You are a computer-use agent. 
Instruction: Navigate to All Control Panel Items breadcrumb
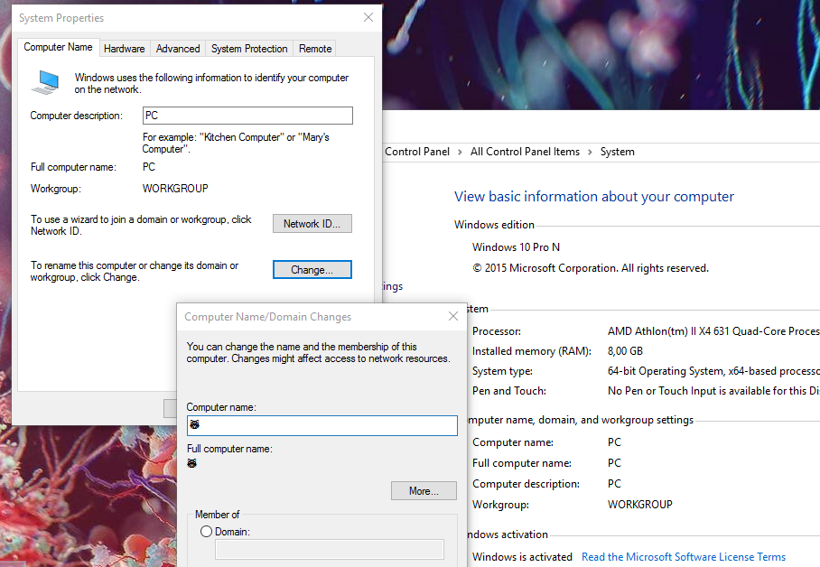(525, 152)
